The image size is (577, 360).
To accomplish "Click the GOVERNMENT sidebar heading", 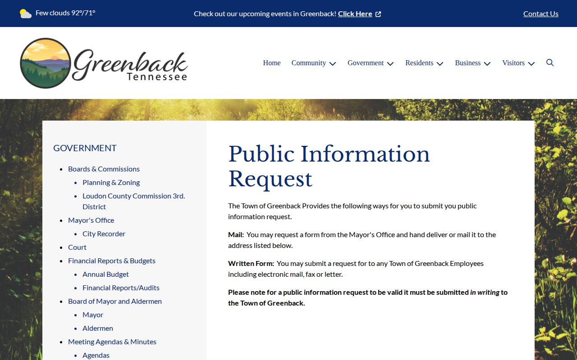I will (85, 148).
